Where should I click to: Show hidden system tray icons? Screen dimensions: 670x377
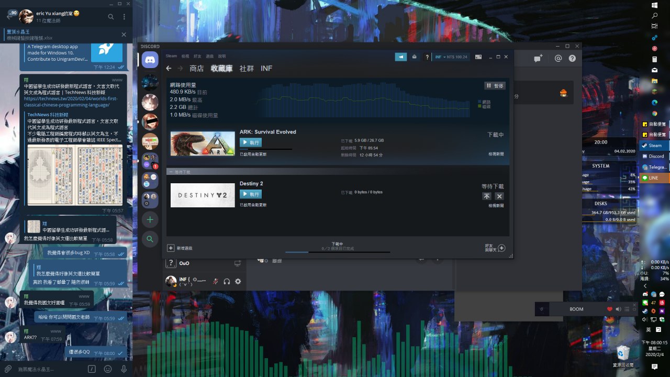click(645, 286)
